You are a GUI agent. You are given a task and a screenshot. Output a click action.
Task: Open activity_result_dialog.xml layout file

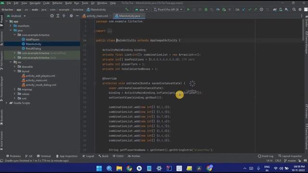tap(41, 85)
